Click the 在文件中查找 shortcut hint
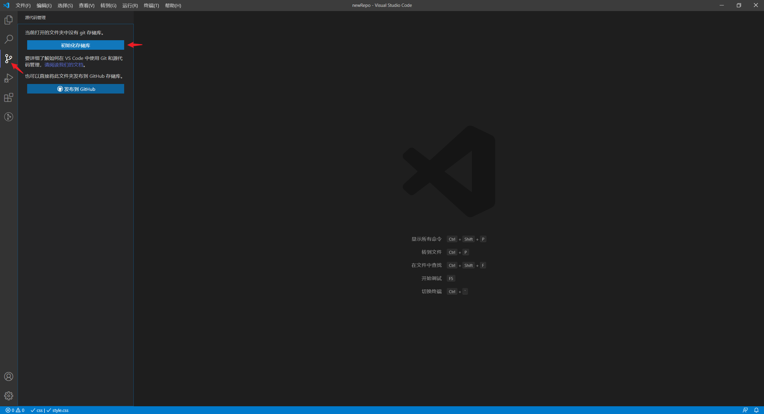The height and width of the screenshot is (414, 764). click(x=426, y=265)
